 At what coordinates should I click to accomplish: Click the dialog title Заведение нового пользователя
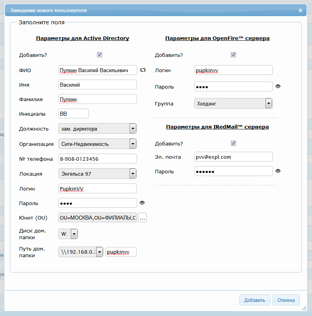pyautogui.click(x=49, y=11)
